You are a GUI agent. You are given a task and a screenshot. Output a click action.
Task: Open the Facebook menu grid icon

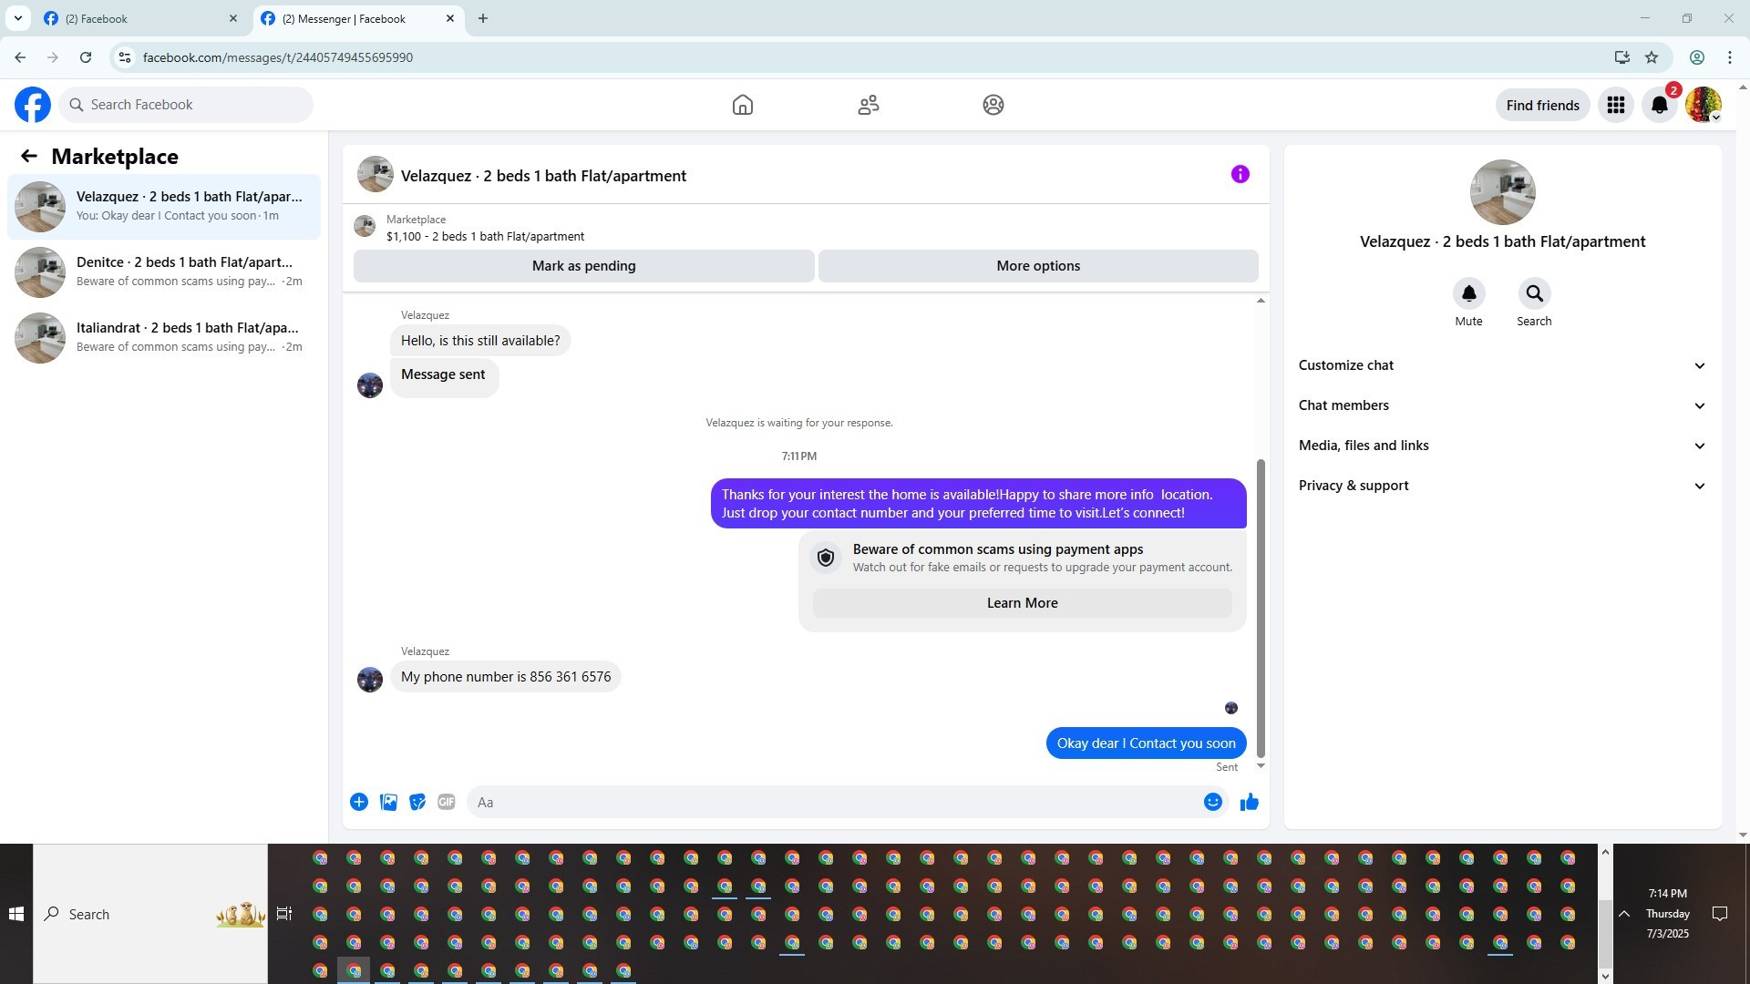click(x=1615, y=105)
